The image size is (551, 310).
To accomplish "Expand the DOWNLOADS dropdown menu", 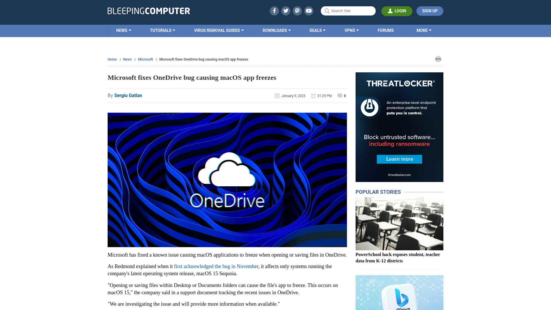I will [x=277, y=30].
